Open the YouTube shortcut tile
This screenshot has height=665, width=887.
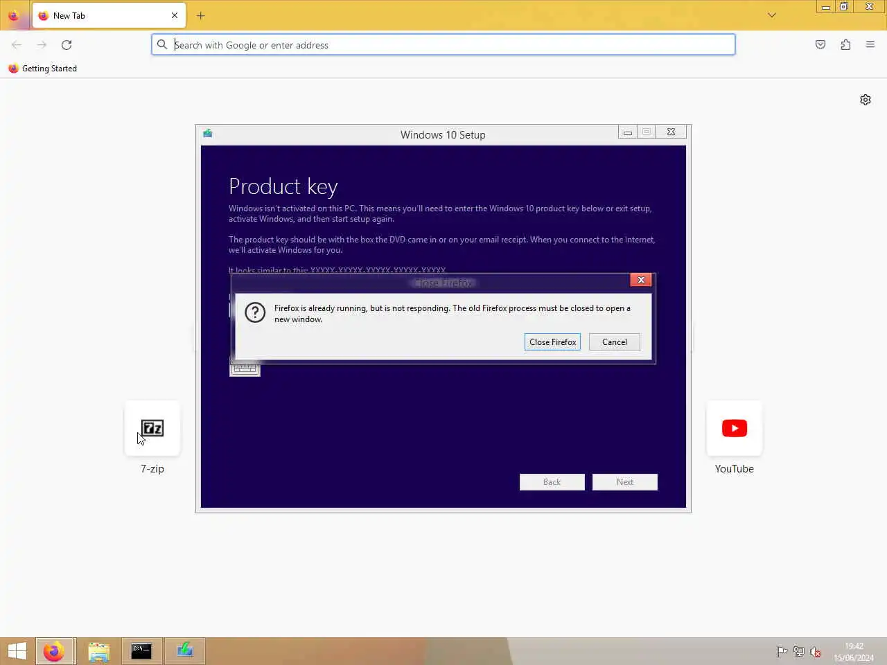[x=735, y=428]
